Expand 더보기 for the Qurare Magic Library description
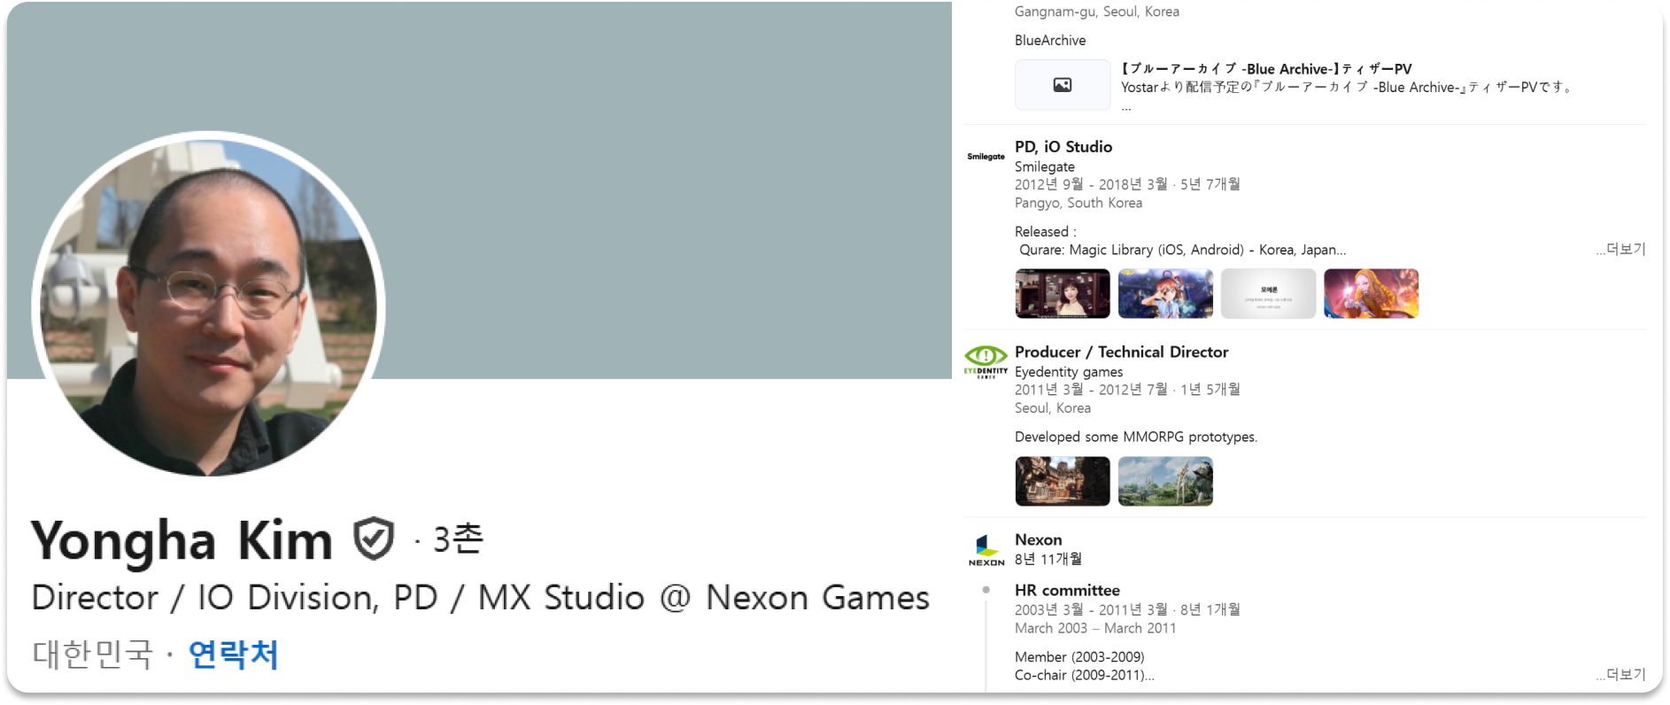Image resolution: width=1670 pixels, height=705 pixels. [1620, 250]
